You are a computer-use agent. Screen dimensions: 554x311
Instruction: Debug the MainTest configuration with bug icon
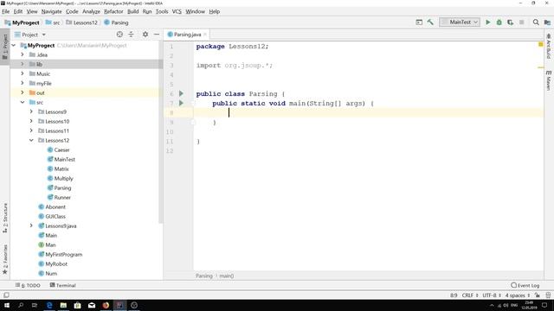(x=499, y=22)
